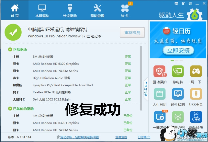Open the skin shirt icon

click(183, 4)
